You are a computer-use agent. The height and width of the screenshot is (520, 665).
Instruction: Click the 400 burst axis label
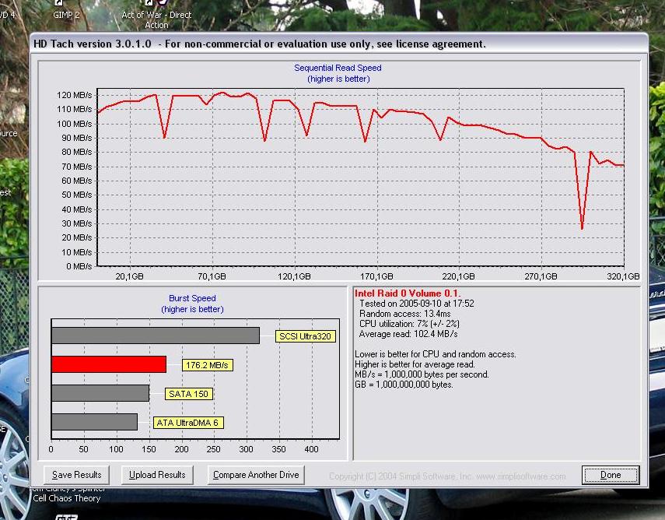coord(311,449)
